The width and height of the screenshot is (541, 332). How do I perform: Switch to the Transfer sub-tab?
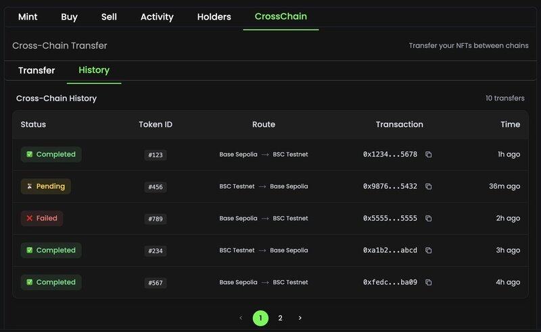click(x=37, y=70)
